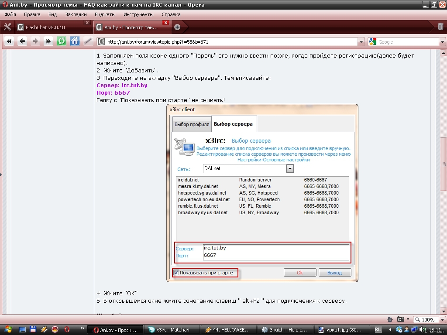Switch to 'Shuichi - Не в с...' taskbar button
Viewport: 447px width, 335px height.
coord(285,330)
